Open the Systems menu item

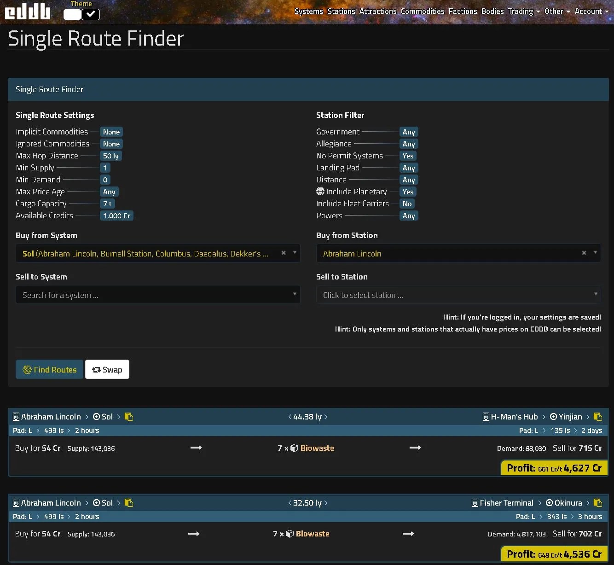point(308,11)
